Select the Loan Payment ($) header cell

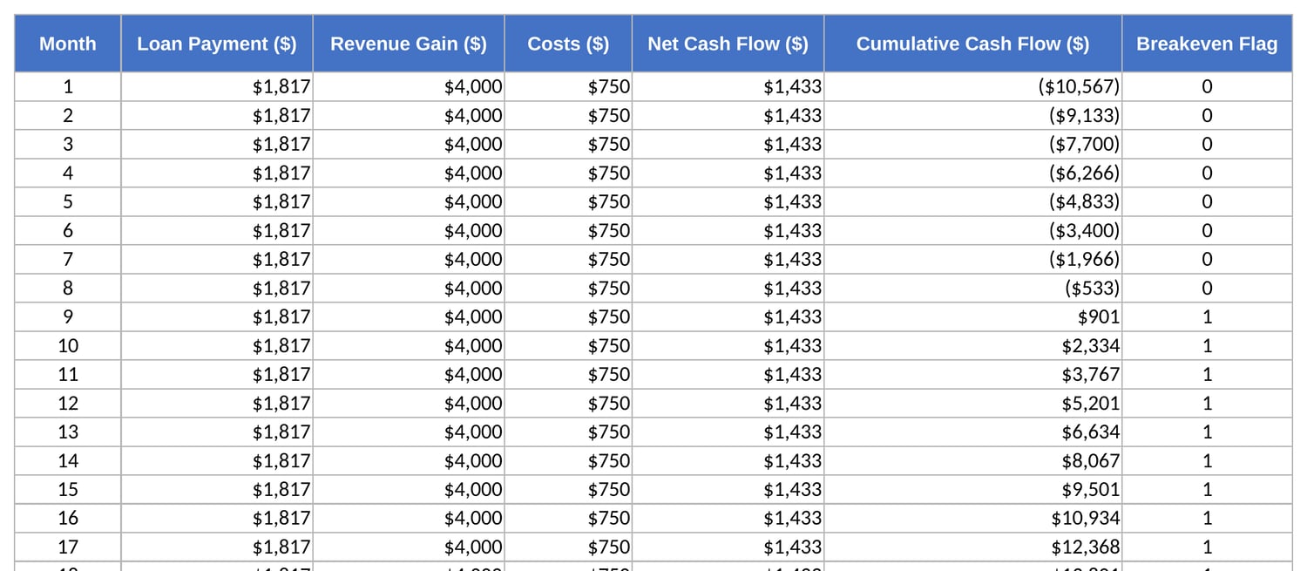click(217, 44)
